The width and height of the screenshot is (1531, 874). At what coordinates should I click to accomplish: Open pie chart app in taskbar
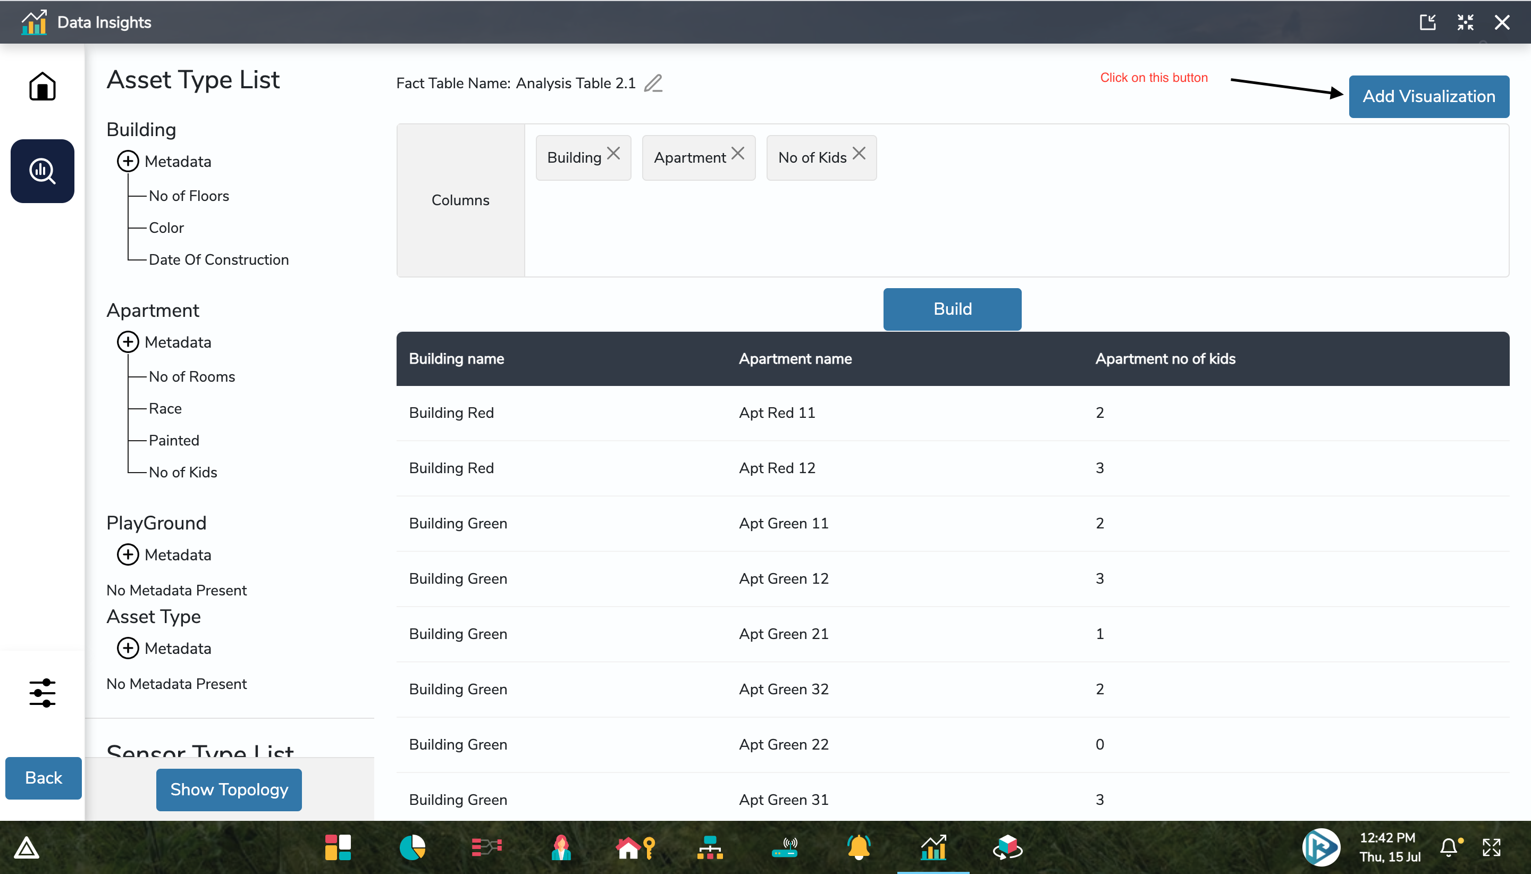413,847
